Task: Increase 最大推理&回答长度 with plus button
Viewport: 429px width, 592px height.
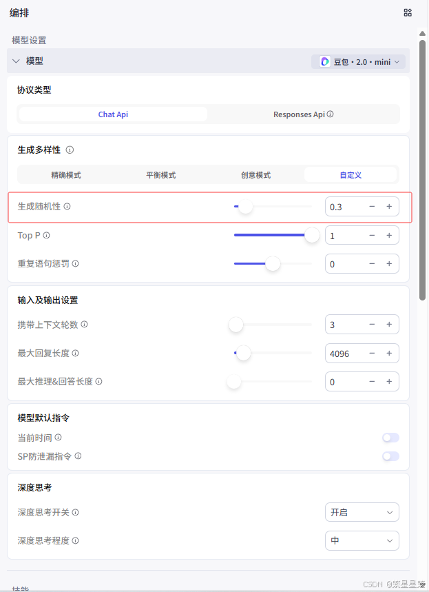Action: (389, 381)
